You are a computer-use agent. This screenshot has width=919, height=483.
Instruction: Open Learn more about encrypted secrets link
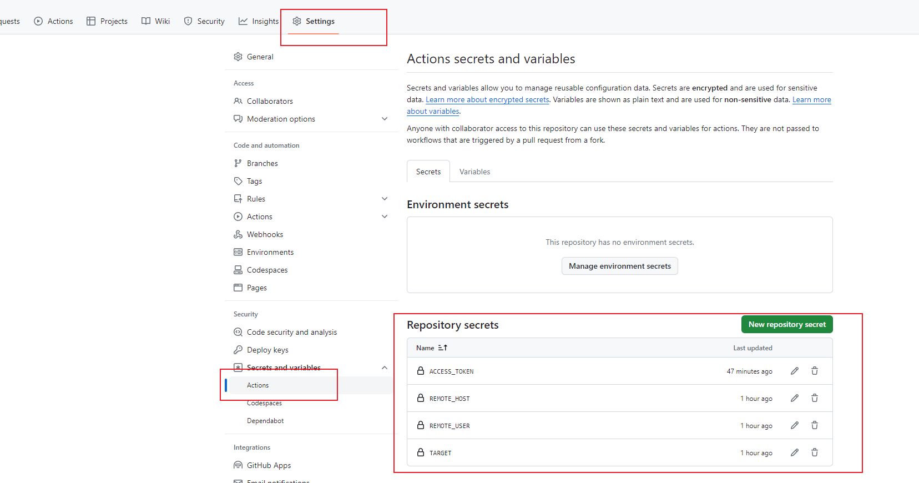pyautogui.click(x=487, y=99)
